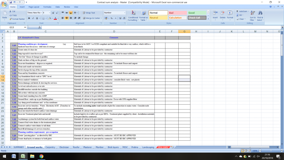Viewport: 284px width, 160px height.
Task: Copy the selected cells
Action: (x=13, y=15)
